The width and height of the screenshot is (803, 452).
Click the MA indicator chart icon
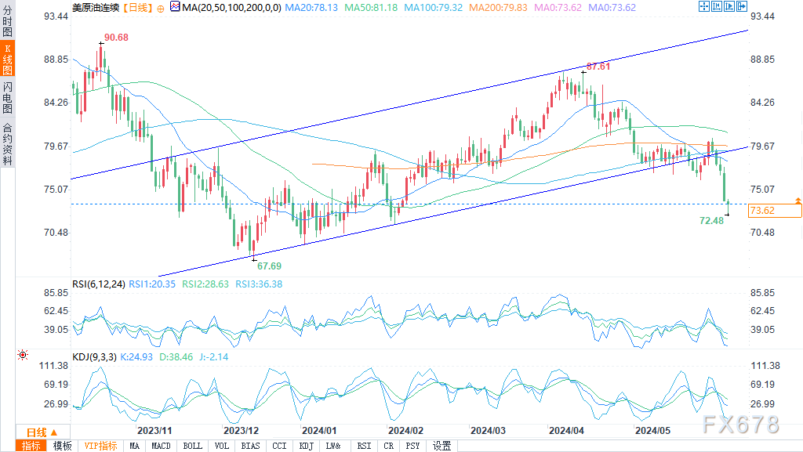click(175, 6)
